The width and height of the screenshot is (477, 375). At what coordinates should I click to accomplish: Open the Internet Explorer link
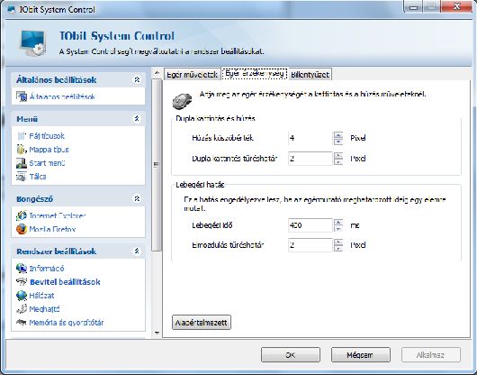(x=58, y=215)
